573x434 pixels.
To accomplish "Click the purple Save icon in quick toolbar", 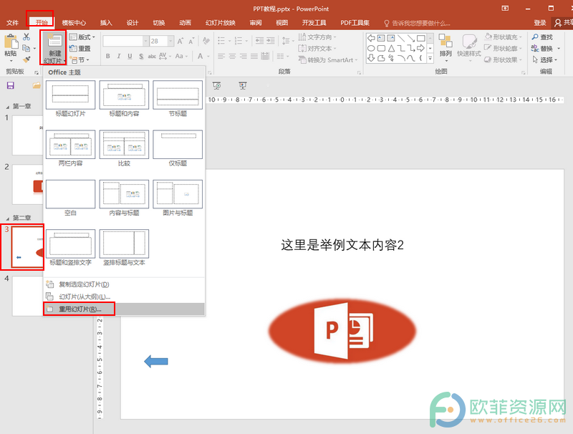I will tap(11, 85).
